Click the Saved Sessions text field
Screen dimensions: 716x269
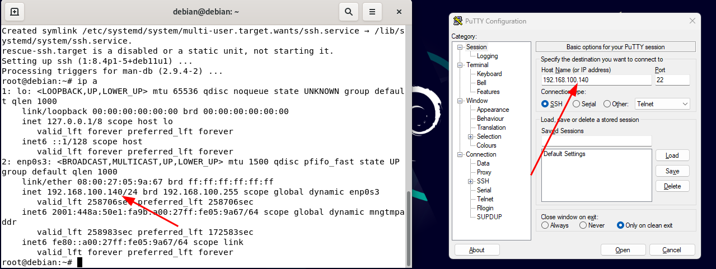click(x=596, y=140)
